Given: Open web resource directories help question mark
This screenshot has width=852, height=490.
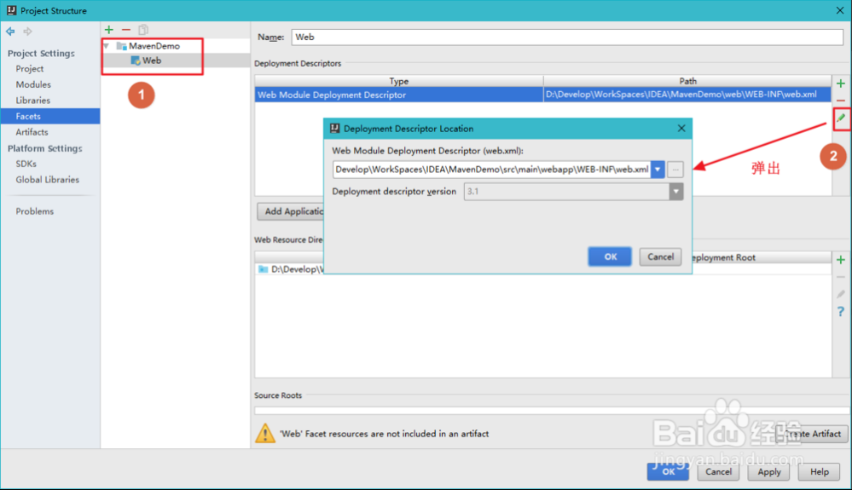Looking at the screenshot, I should point(841,312).
